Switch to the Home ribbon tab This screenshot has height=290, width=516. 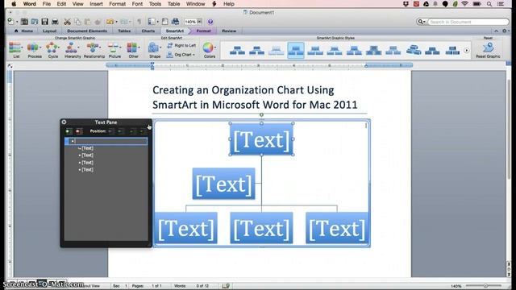pos(23,31)
